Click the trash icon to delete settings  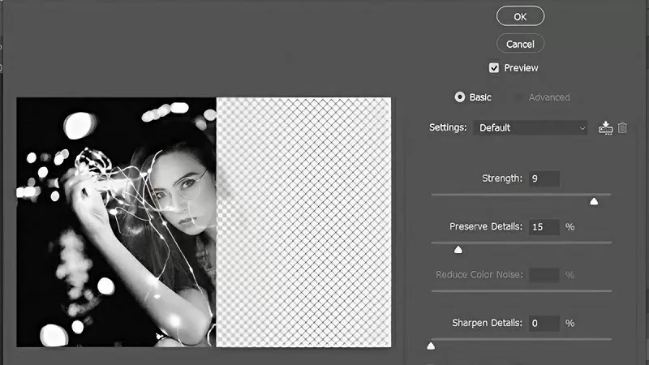click(622, 127)
